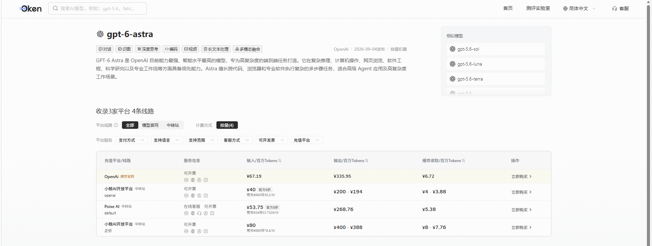
Task: Click the OpenAi platform name in table
Action: tap(111, 177)
